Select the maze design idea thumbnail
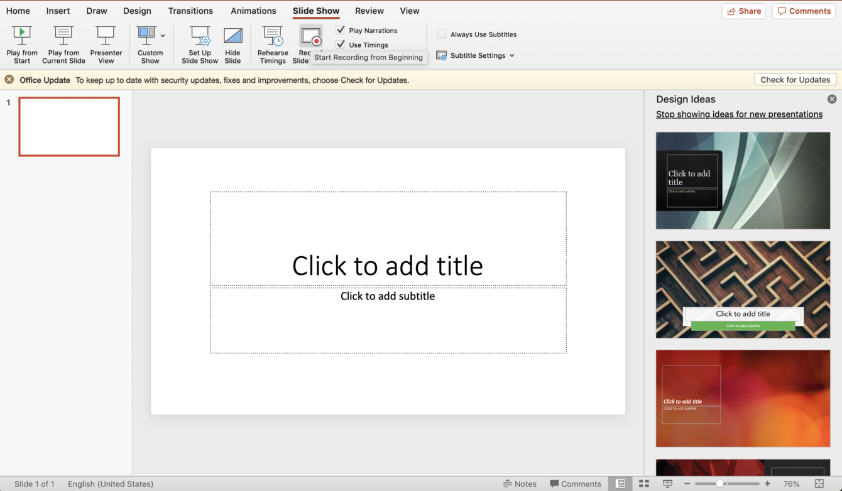The width and height of the screenshot is (842, 491). (x=743, y=289)
